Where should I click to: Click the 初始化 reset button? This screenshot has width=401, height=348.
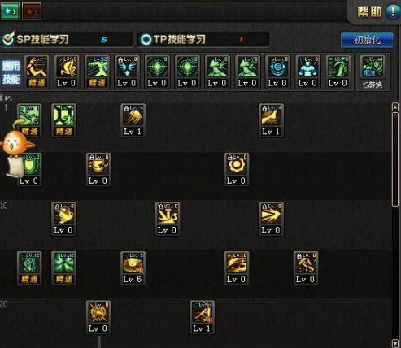pos(367,40)
